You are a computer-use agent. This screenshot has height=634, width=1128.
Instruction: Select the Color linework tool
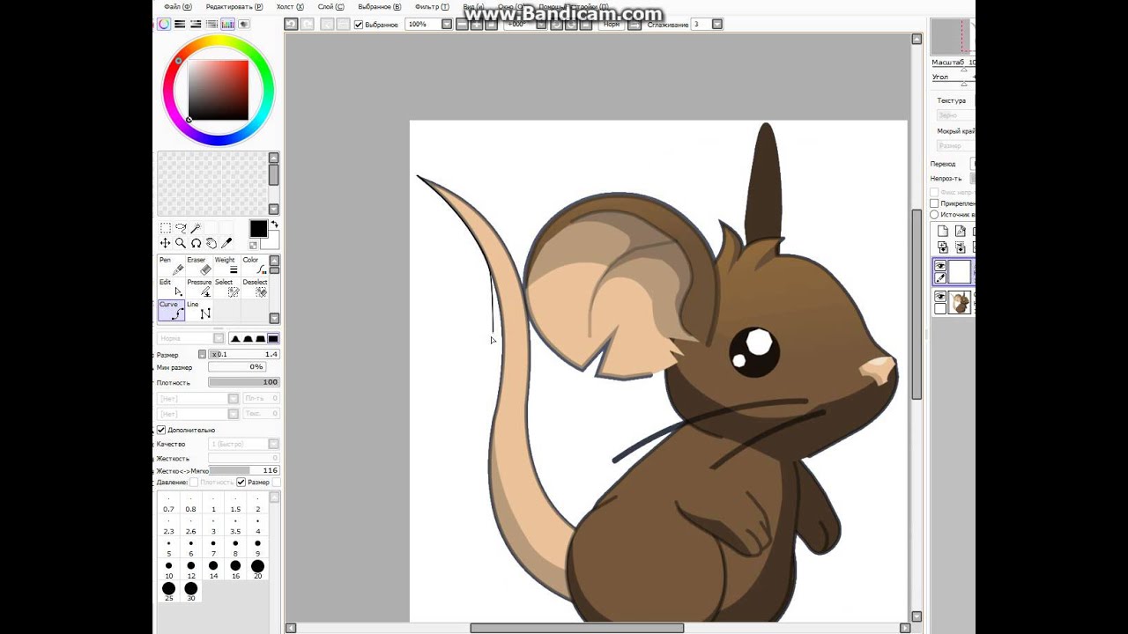click(x=254, y=266)
